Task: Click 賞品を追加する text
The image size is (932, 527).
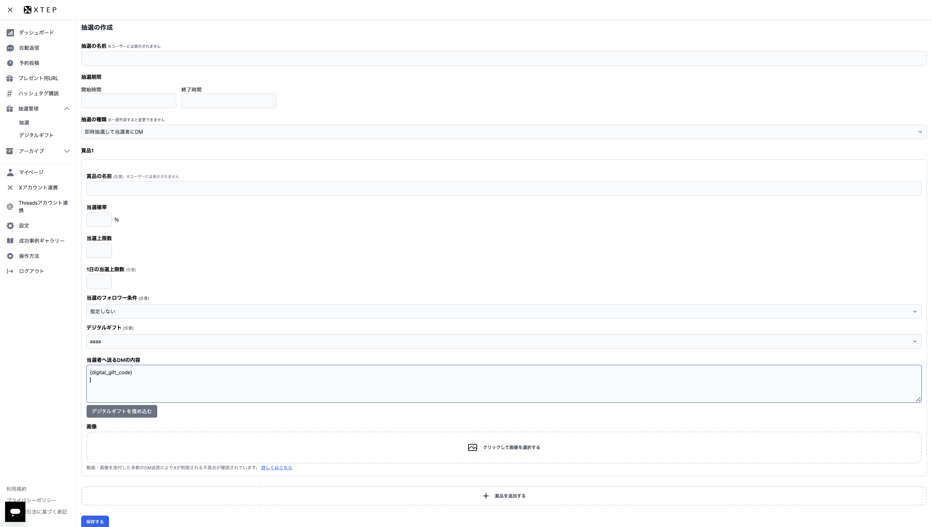Action: tap(510, 496)
